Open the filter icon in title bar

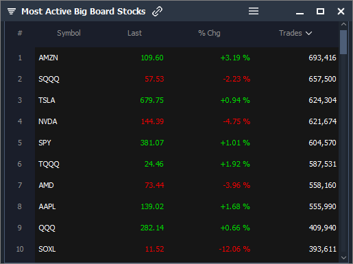(x=12, y=11)
